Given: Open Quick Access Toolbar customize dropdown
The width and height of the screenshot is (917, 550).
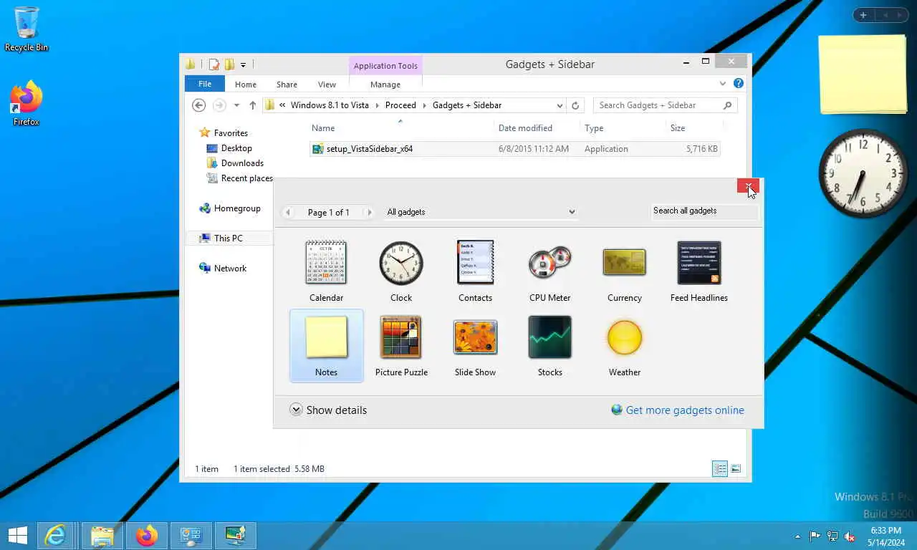Looking at the screenshot, I should click(243, 64).
